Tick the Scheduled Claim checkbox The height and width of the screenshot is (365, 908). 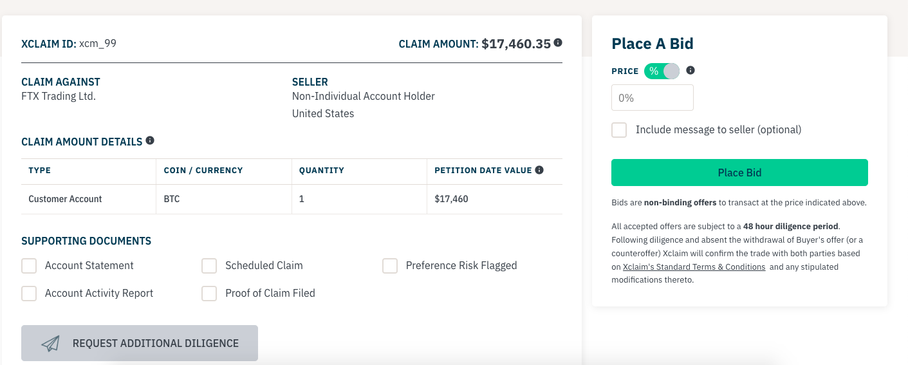click(x=209, y=266)
